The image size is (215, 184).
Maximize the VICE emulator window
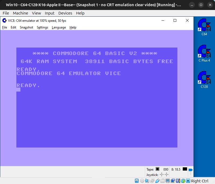pyautogui.click(x=175, y=21)
